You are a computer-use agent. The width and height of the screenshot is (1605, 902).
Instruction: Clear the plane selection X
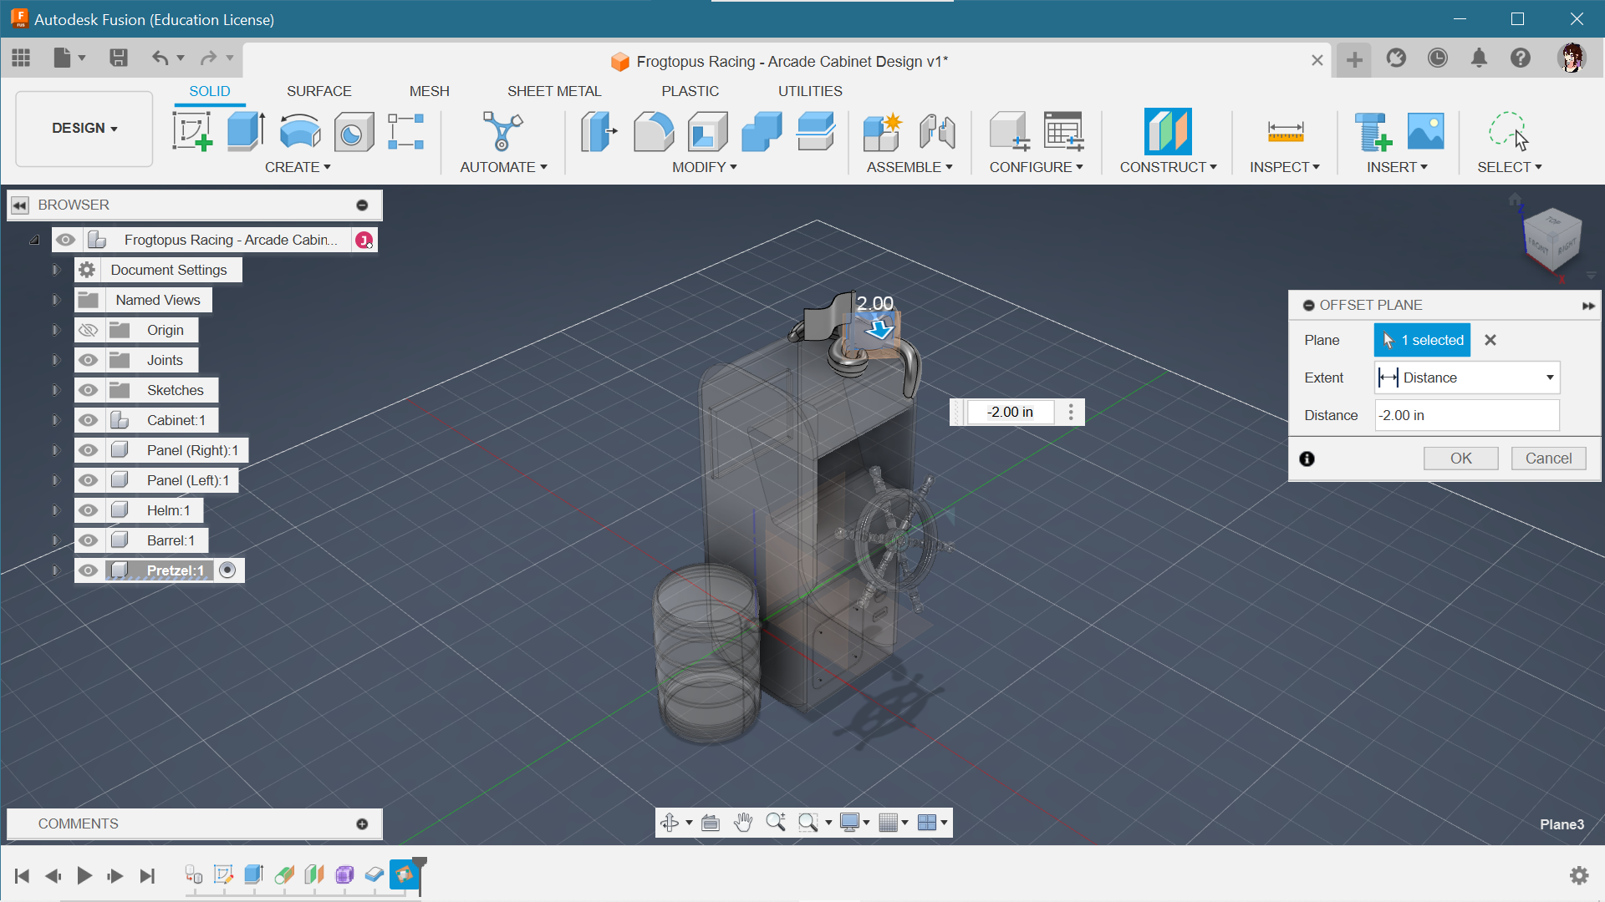click(1490, 340)
